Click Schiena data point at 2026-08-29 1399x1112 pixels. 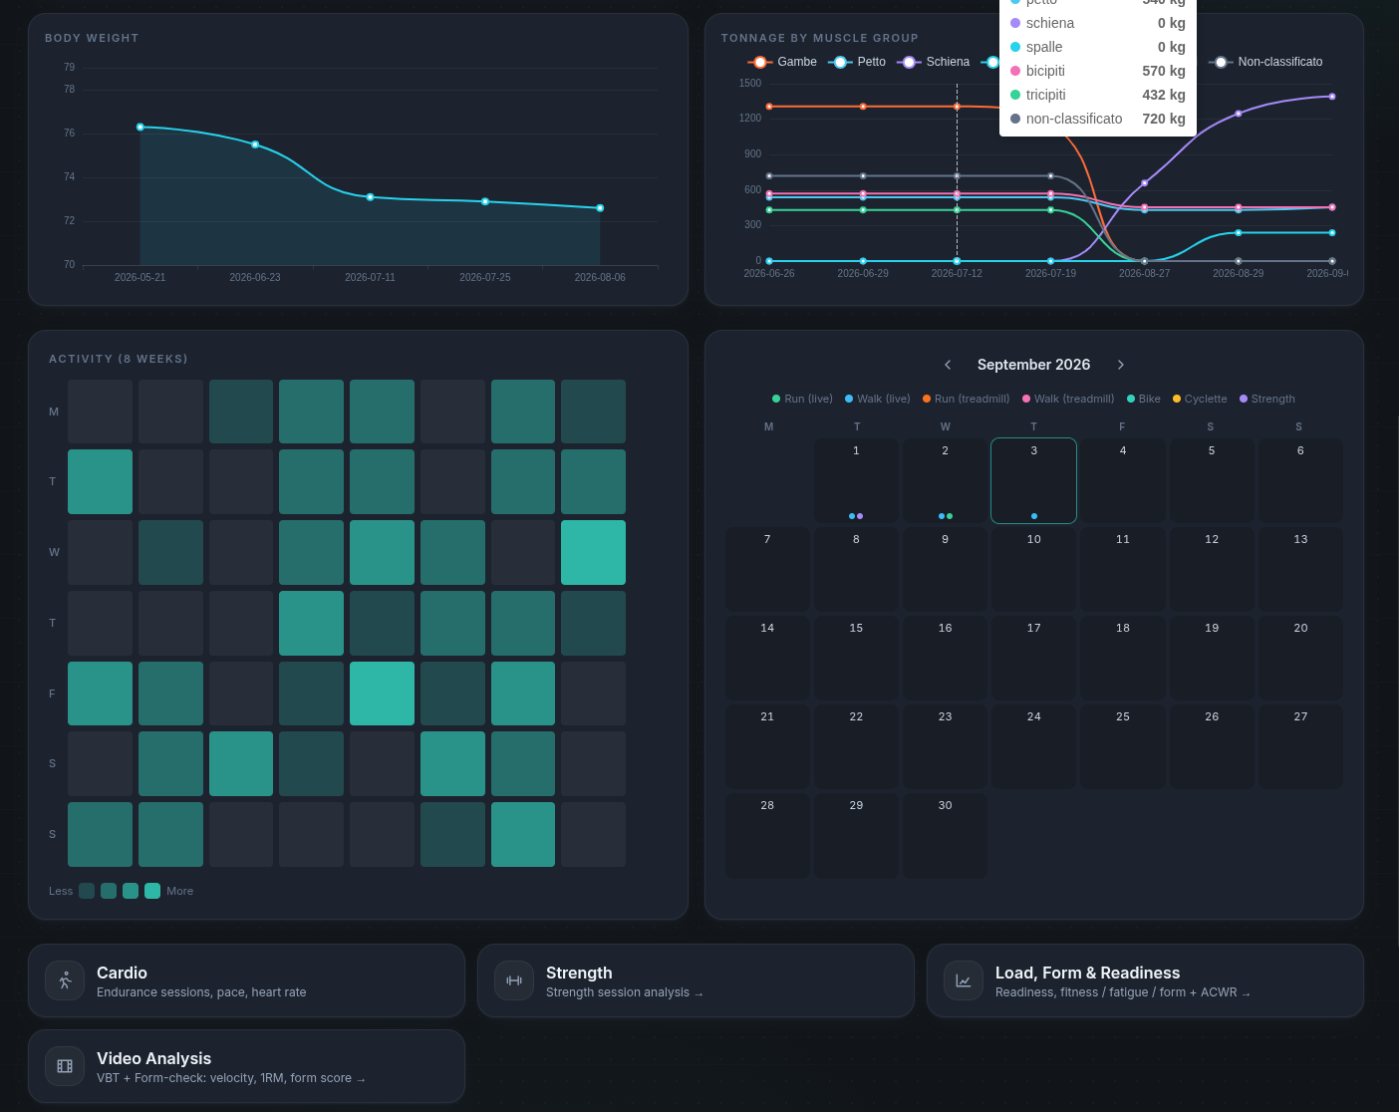coord(1239,114)
